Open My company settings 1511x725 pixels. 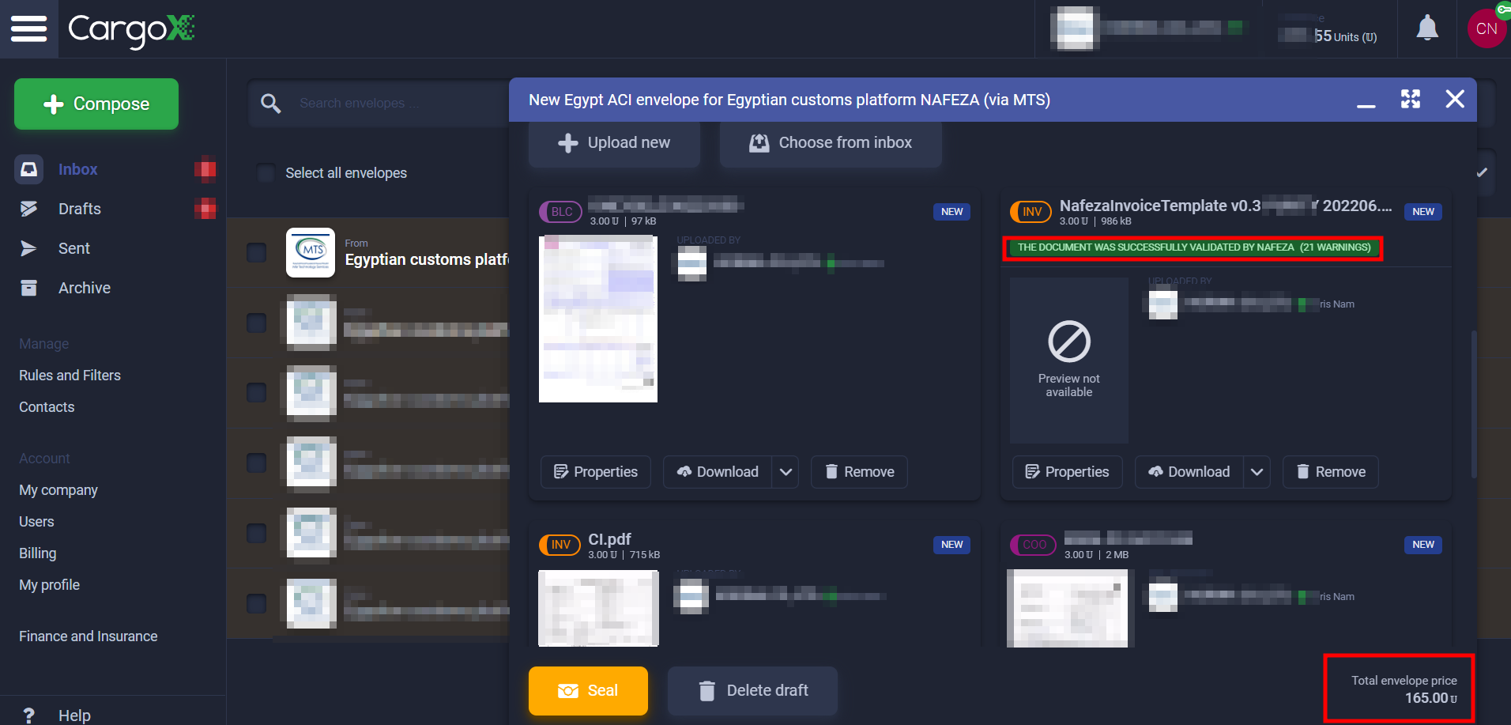58,490
